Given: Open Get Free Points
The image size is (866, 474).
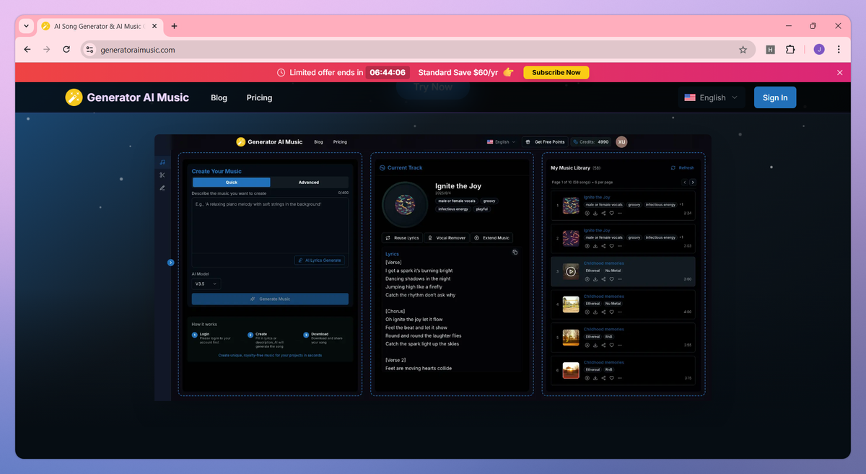Looking at the screenshot, I should tap(546, 141).
